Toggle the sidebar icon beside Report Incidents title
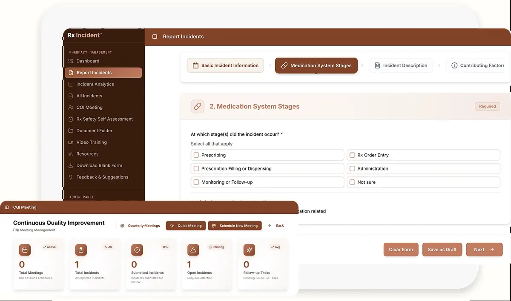511x301 pixels. [x=155, y=37]
